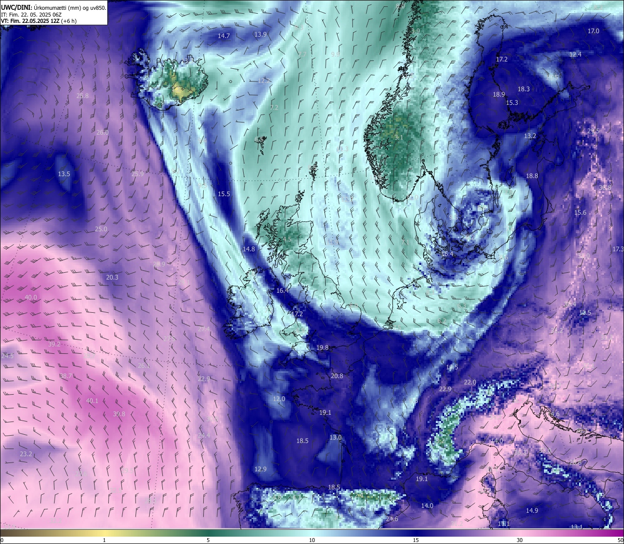624x544 pixels.
Task: Click the 13.5 value label
Action: pos(64,174)
